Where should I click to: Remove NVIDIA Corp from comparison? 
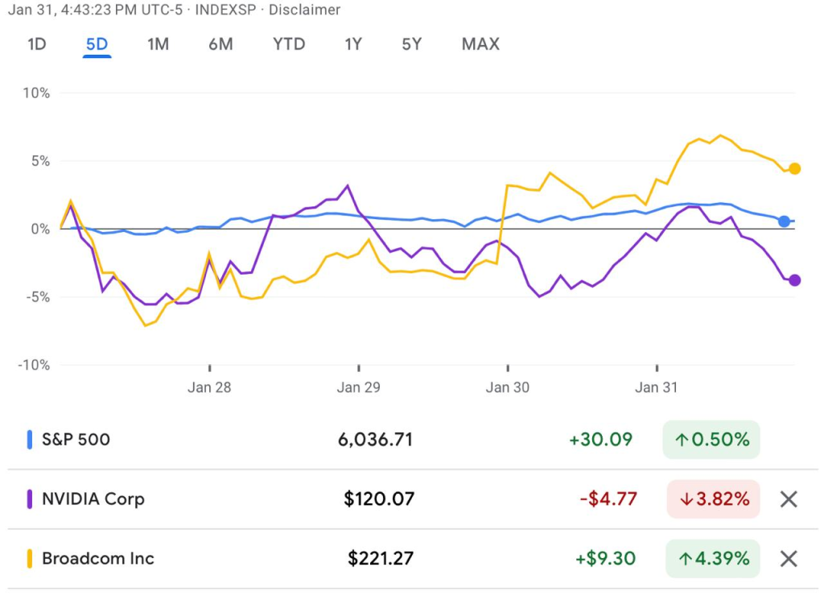[x=789, y=499]
